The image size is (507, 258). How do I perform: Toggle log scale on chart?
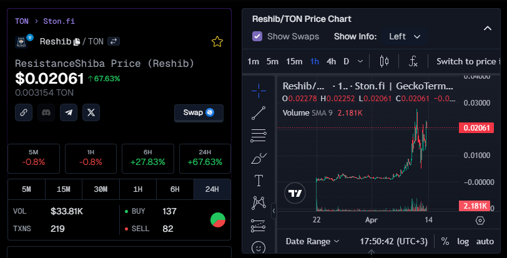coord(463,242)
